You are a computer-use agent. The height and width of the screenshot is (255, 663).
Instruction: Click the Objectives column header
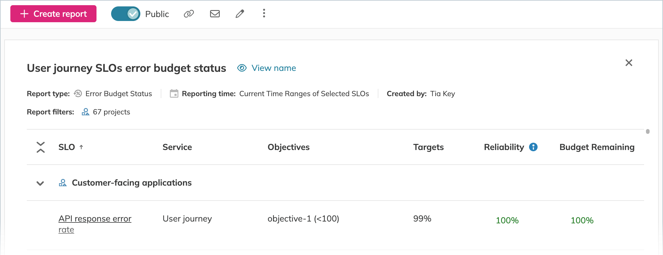pyautogui.click(x=289, y=147)
